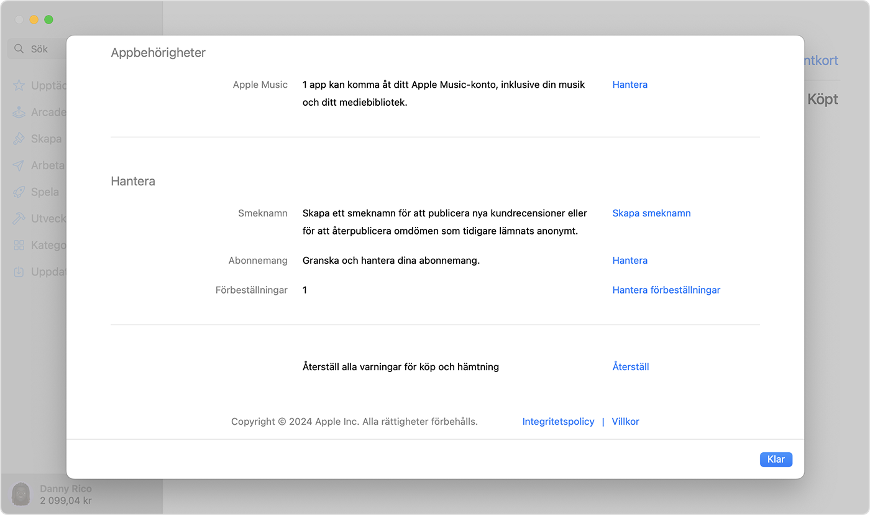Open the Utveckla sidebar hammer icon
The height and width of the screenshot is (515, 870).
19,219
